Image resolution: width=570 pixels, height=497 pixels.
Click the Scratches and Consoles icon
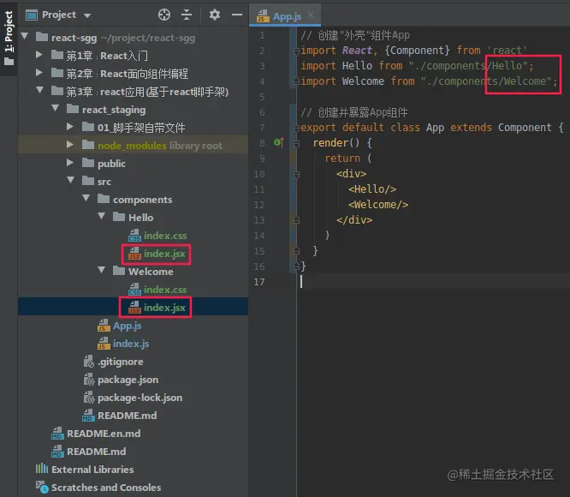click(42, 488)
